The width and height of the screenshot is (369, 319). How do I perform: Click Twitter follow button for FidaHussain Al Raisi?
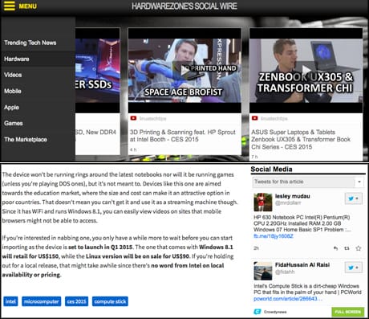coord(354,268)
